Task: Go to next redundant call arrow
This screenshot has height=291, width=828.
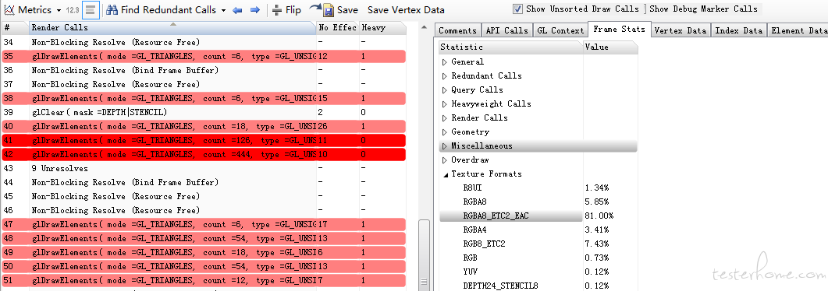Action: click(x=255, y=10)
